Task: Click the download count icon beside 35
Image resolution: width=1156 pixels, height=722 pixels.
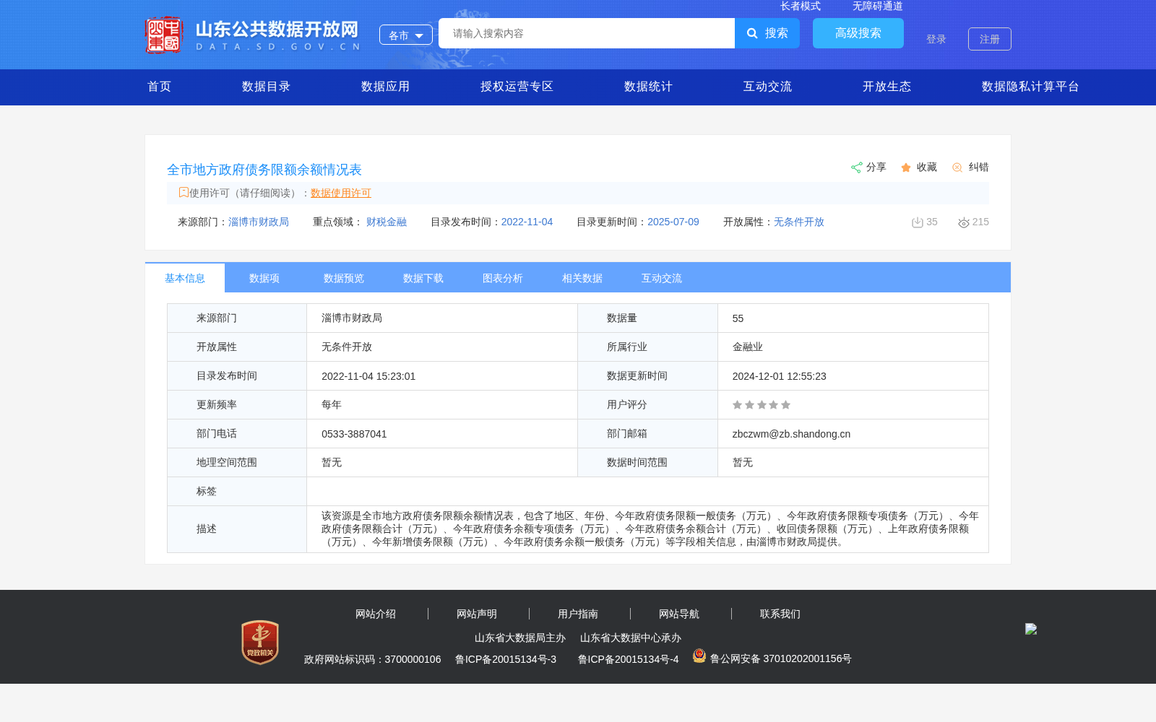Action: tap(918, 222)
